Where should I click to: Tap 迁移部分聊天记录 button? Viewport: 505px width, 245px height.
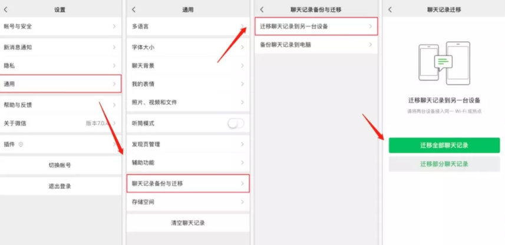tap(444, 164)
